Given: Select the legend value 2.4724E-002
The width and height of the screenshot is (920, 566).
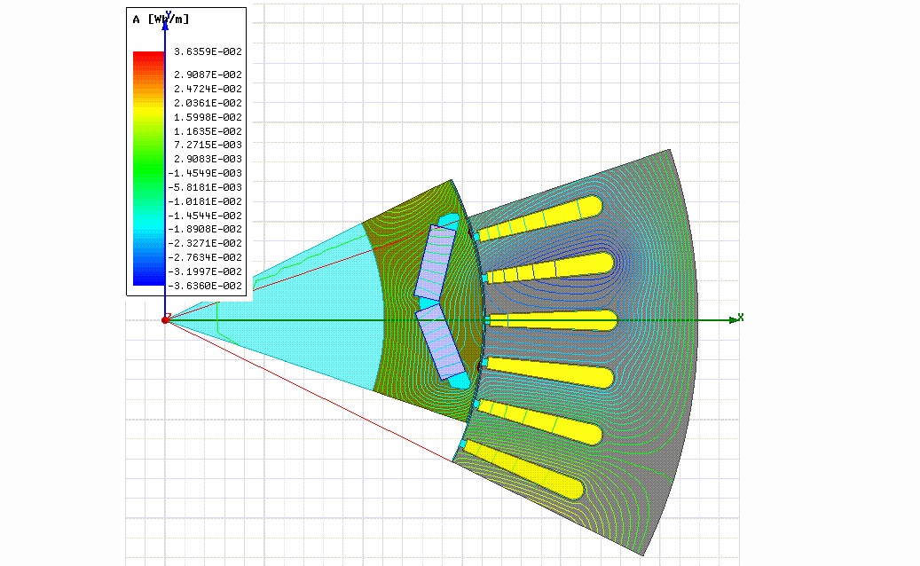Looking at the screenshot, I should [x=208, y=89].
